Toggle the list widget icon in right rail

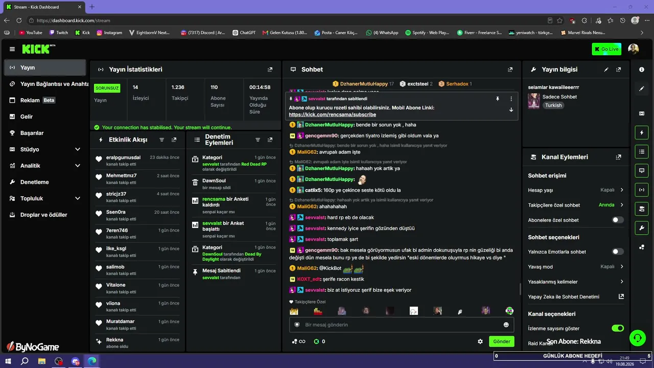[642, 151]
